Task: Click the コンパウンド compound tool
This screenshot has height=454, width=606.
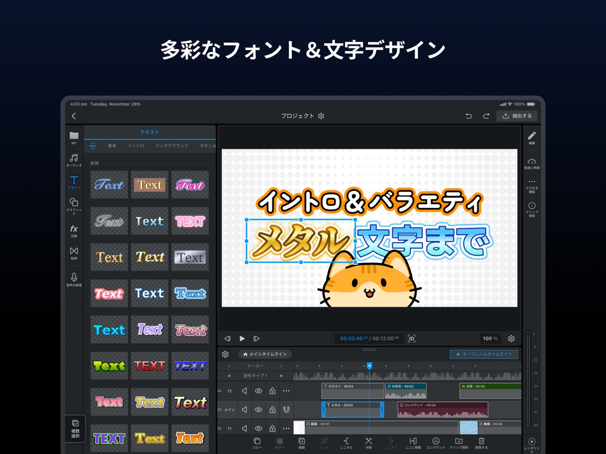Action: pos(436,443)
